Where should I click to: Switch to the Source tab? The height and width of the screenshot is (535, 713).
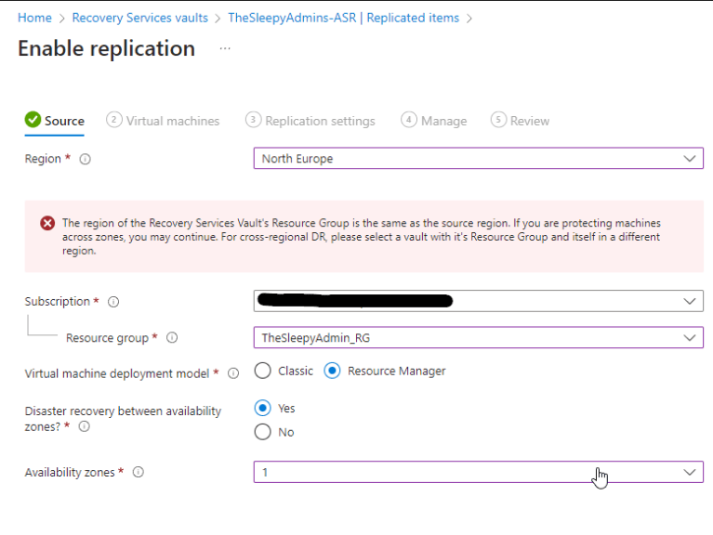[55, 121]
